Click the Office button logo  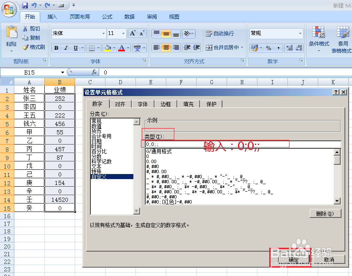[9, 9]
